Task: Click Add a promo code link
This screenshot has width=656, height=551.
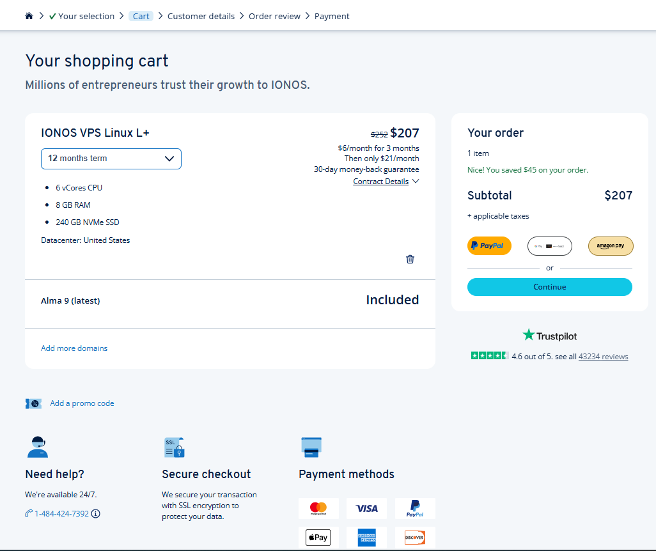Action: coord(82,403)
